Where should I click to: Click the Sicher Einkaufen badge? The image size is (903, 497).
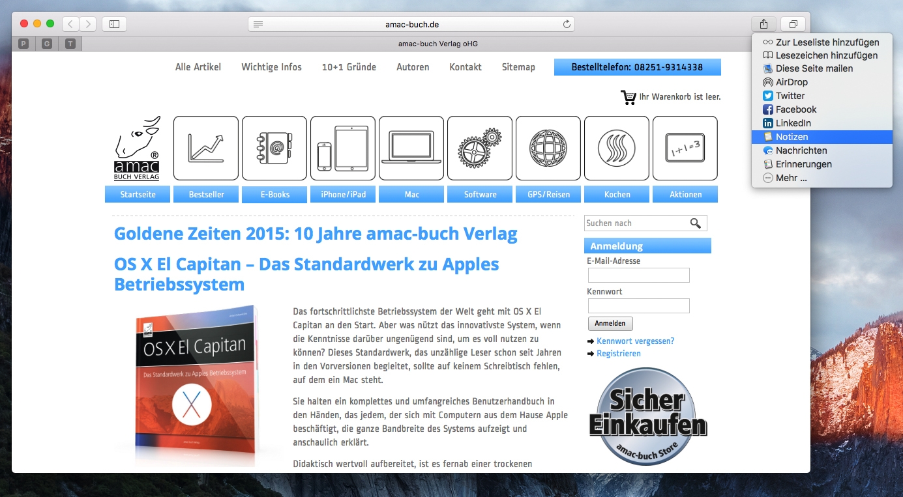pos(648,416)
